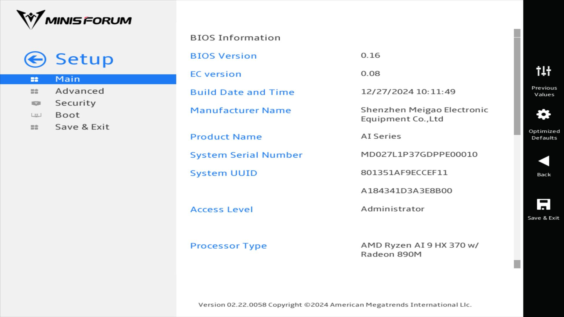Click the Minisforum logo

point(74,20)
